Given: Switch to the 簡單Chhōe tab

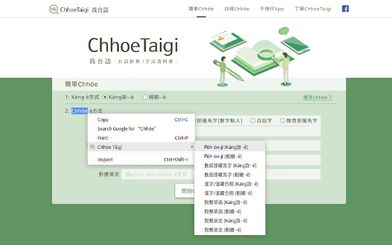Looking at the screenshot, I should click(x=201, y=9).
